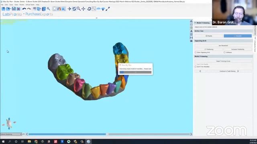Click the 3D orientation cube
Viewport: 257px width, 144px height.
pos(9,124)
